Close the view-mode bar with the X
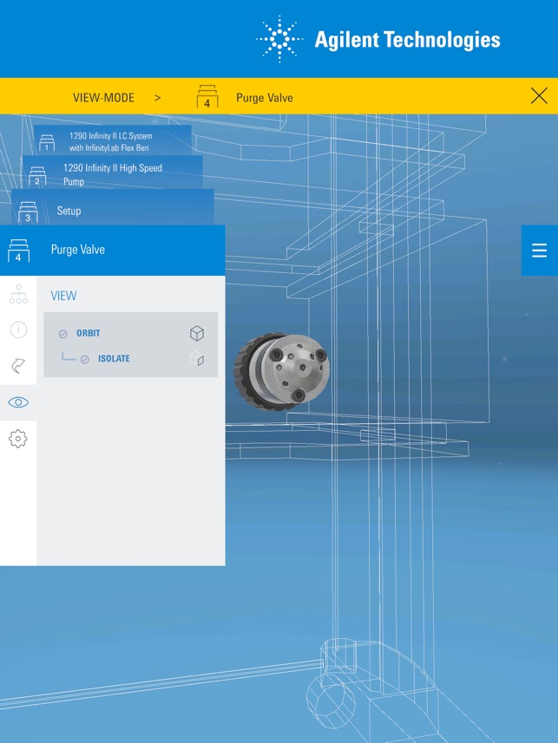Image resolution: width=558 pixels, height=743 pixels. 539,96
